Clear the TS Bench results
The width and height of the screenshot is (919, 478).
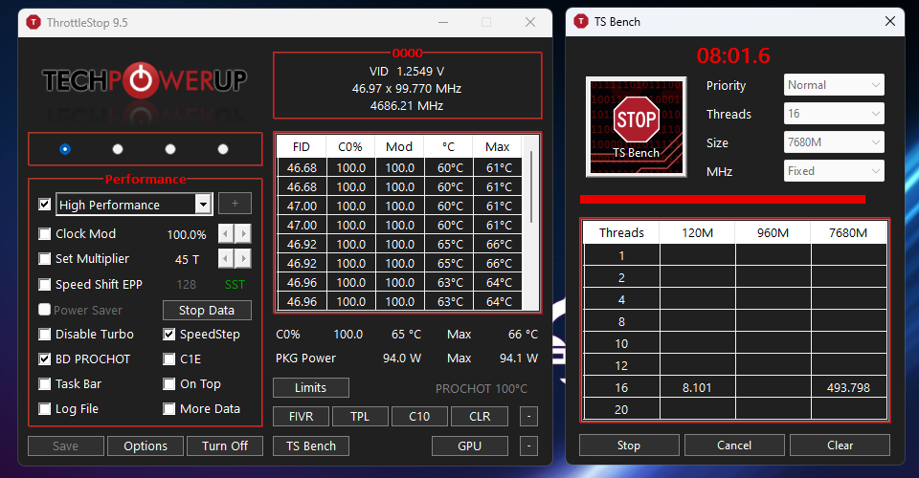[x=840, y=445]
